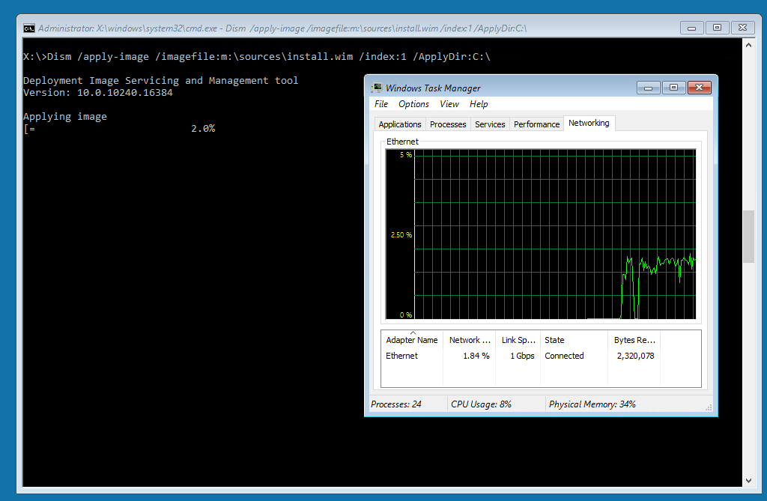Click the Windows Task Manager title icon
The width and height of the screenshot is (767, 501).
(x=376, y=88)
